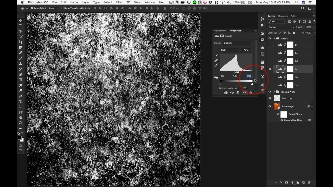Open the Filter menu

tap(119, 2)
